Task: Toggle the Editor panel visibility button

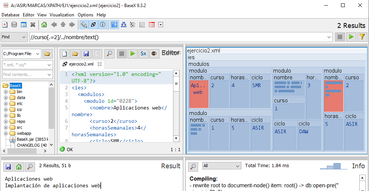Action: [x=84, y=25]
